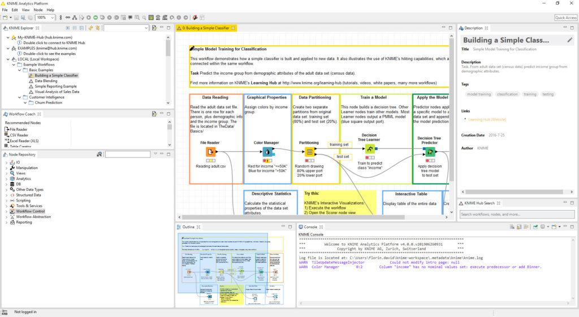Open the Help menu
This screenshot has width=579, height=317.
(x=50, y=10)
